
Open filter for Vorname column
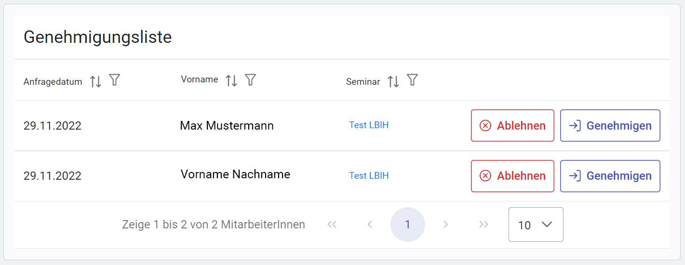[x=250, y=79]
